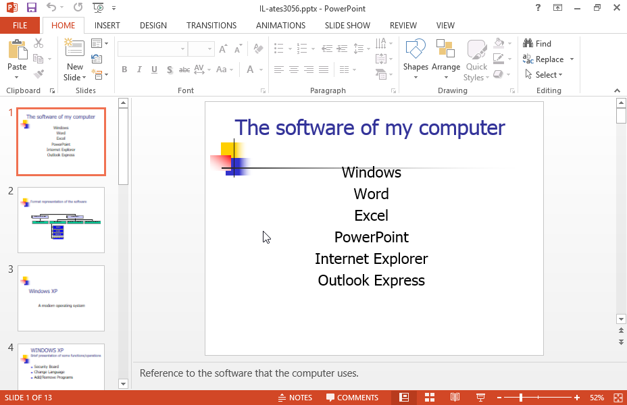Open the Section dropdown
Screen dimensions: 627x405
(x=99, y=74)
